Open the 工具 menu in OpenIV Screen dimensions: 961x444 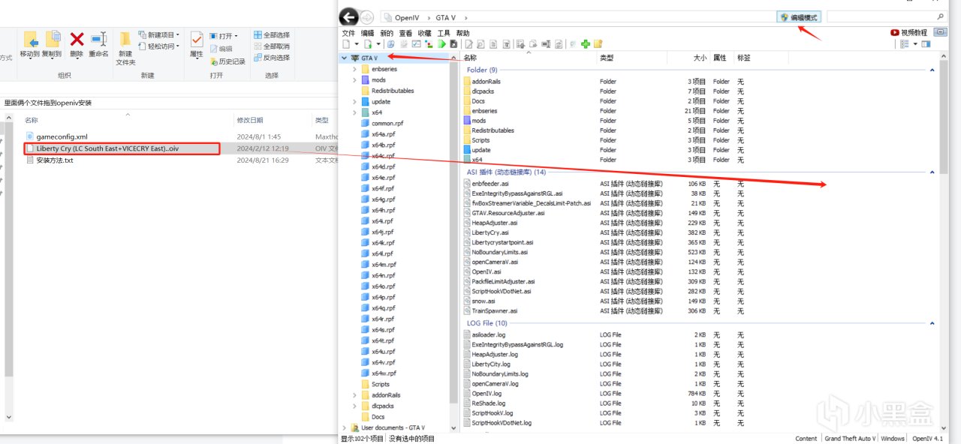click(444, 33)
